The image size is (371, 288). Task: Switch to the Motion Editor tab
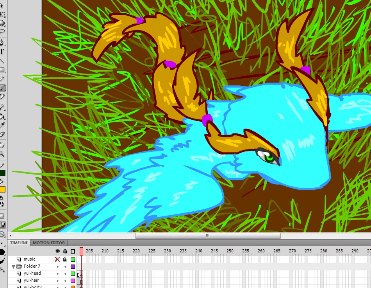coord(49,243)
